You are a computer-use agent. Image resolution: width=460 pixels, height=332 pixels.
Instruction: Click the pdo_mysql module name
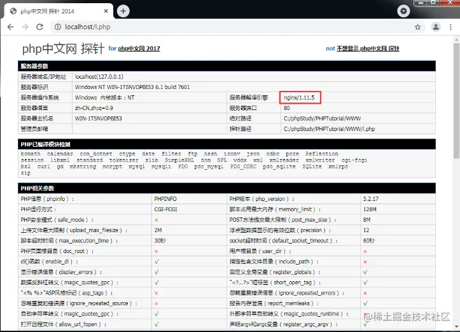(x=209, y=167)
